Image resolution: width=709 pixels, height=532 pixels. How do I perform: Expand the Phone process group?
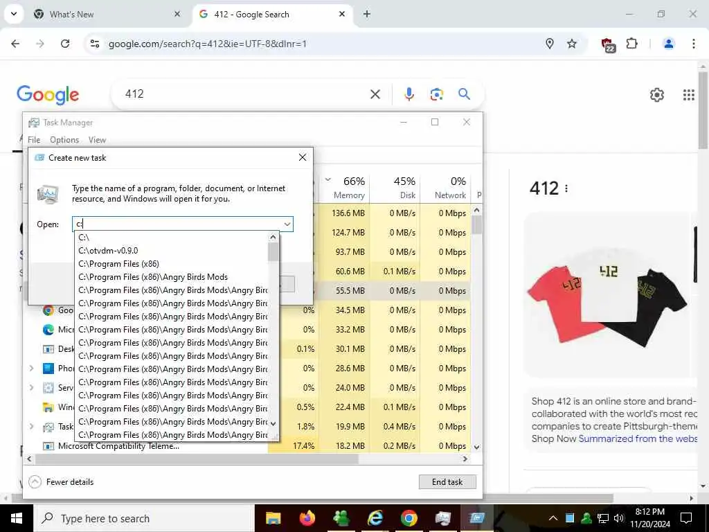32,369
